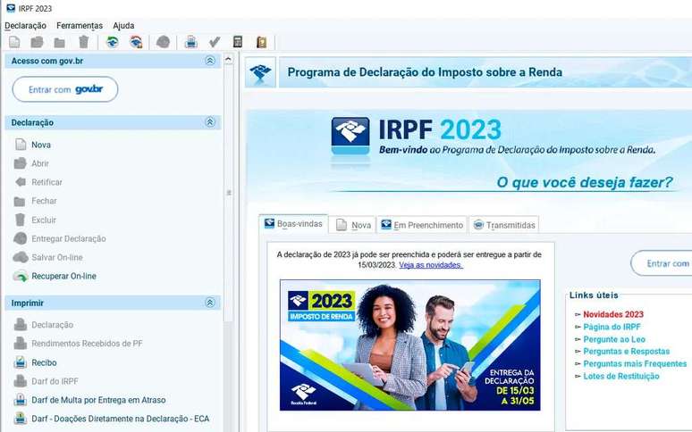
Task: Click the Nova page icon in sidebar
Action: (21, 145)
